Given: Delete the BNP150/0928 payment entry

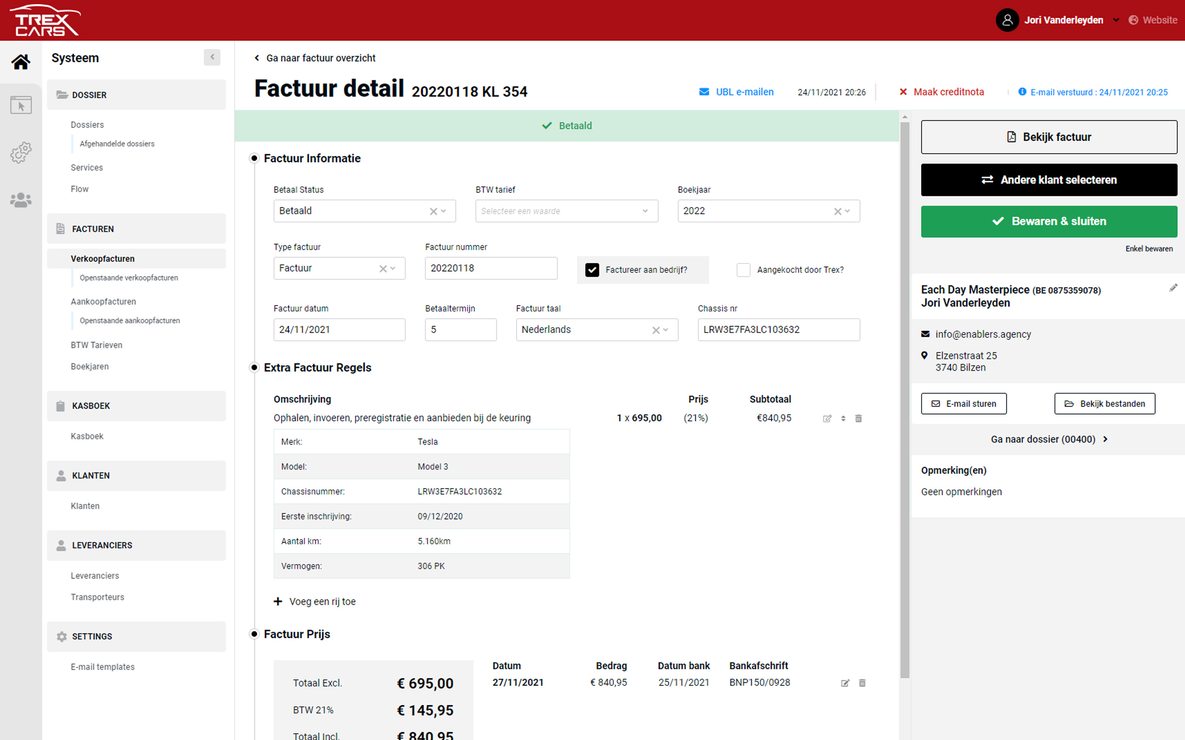Looking at the screenshot, I should click(x=862, y=683).
